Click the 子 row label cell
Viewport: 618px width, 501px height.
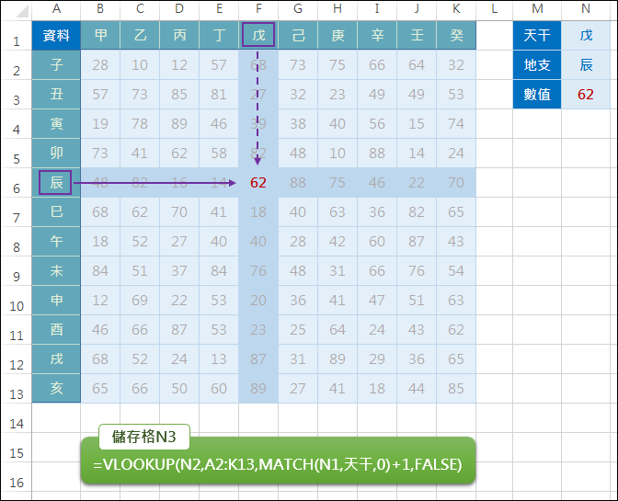[x=56, y=65]
